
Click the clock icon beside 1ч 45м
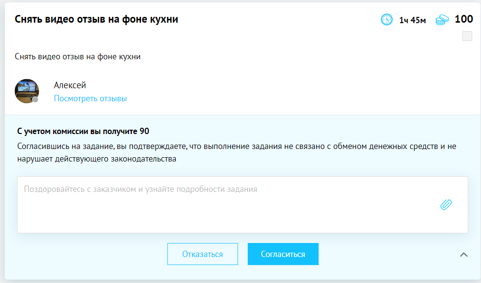(x=386, y=20)
